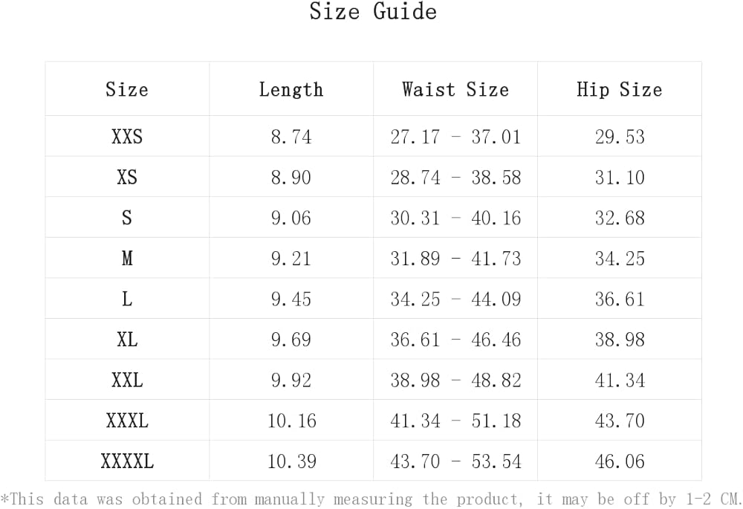Select the length value 10.16

(x=291, y=421)
